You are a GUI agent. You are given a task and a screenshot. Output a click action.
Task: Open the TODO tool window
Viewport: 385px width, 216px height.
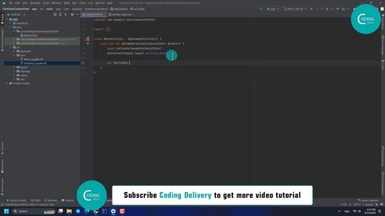(36, 200)
